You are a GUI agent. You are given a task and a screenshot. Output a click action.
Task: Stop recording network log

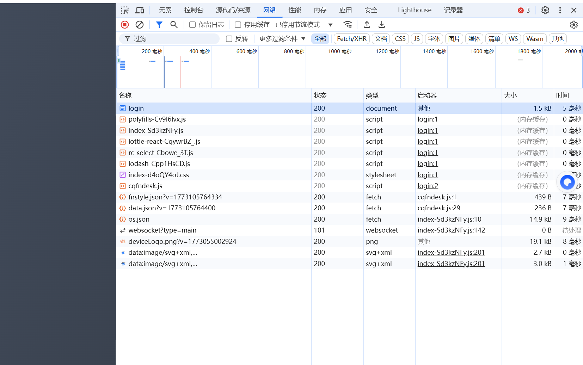coord(125,25)
